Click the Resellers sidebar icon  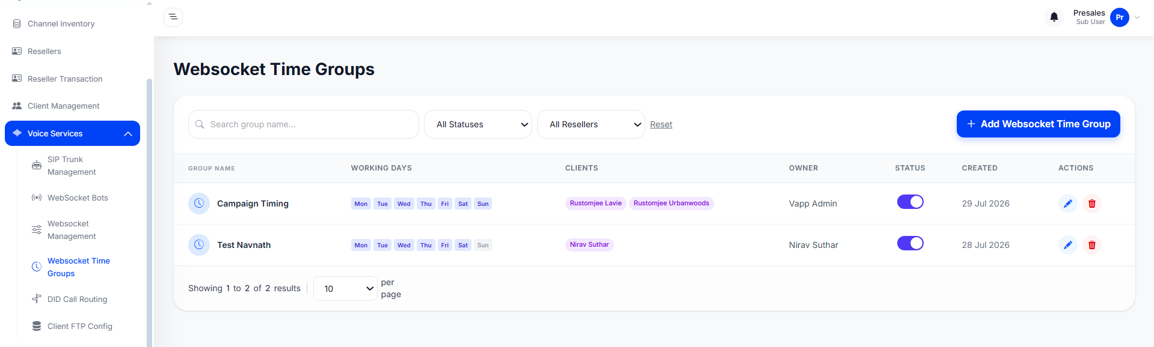pos(17,51)
